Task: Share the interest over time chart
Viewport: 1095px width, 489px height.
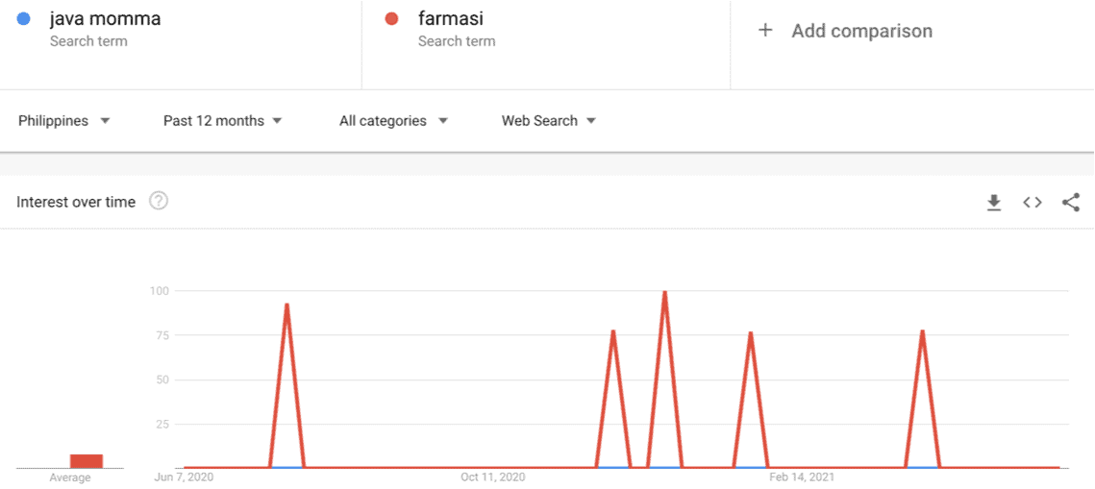Action: click(x=1071, y=203)
